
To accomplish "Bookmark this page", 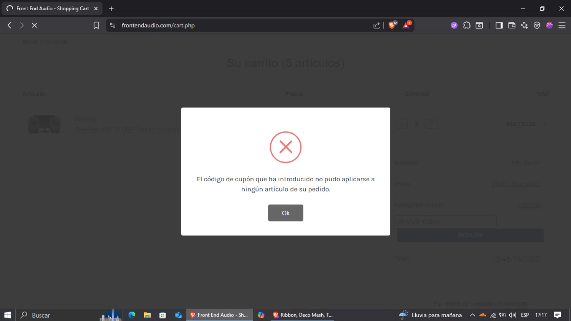I will [96, 25].
